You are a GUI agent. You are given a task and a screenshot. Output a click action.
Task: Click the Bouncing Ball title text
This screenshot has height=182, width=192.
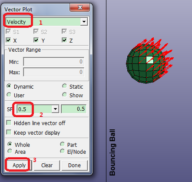click(113, 152)
